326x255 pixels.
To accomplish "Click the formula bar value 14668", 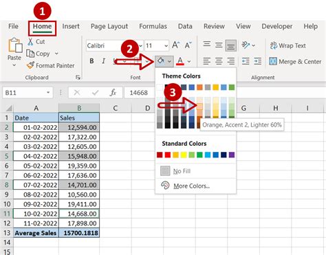I will tap(138, 93).
